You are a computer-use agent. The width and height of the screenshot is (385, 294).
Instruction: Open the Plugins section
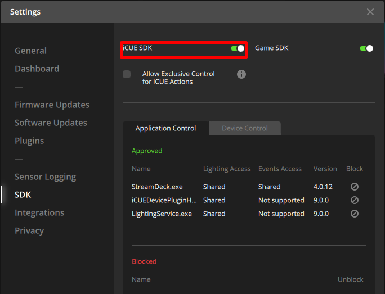tap(29, 141)
